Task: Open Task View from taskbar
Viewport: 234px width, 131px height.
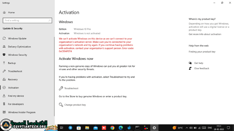Action: (x=62, y=128)
